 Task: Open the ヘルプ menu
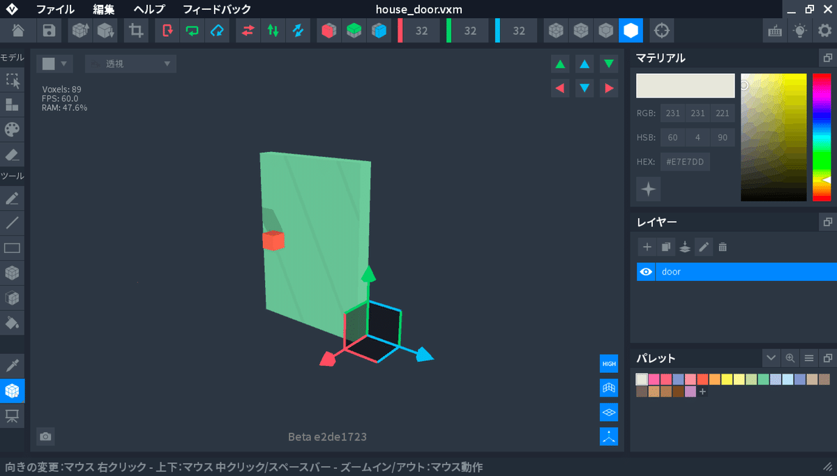point(149,10)
